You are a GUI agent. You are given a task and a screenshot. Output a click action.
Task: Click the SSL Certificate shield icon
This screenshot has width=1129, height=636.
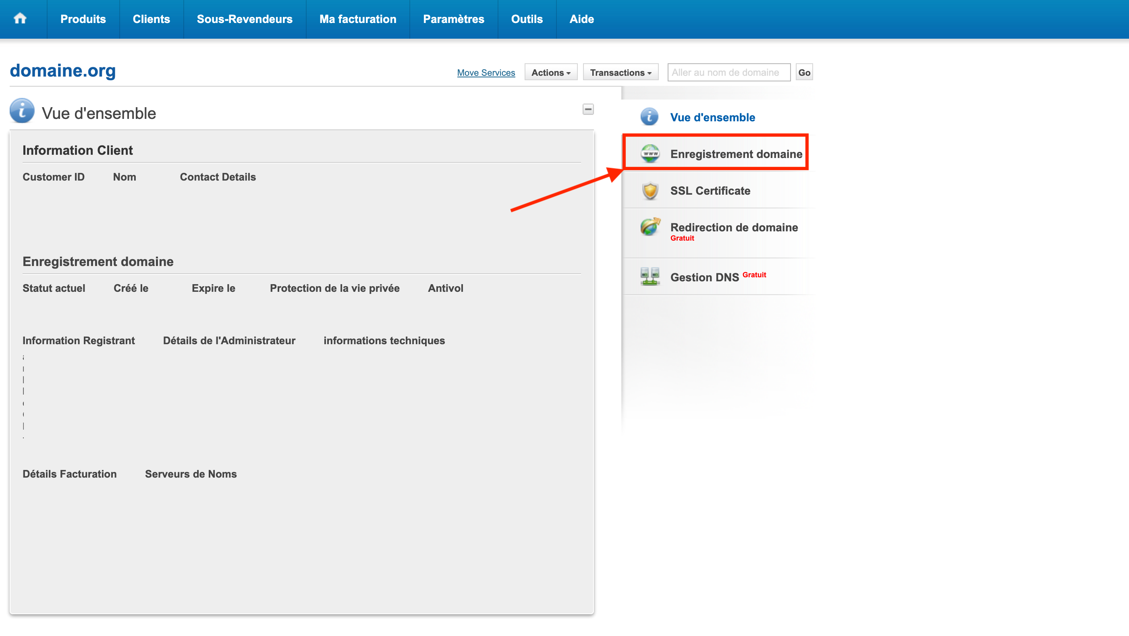tap(650, 191)
